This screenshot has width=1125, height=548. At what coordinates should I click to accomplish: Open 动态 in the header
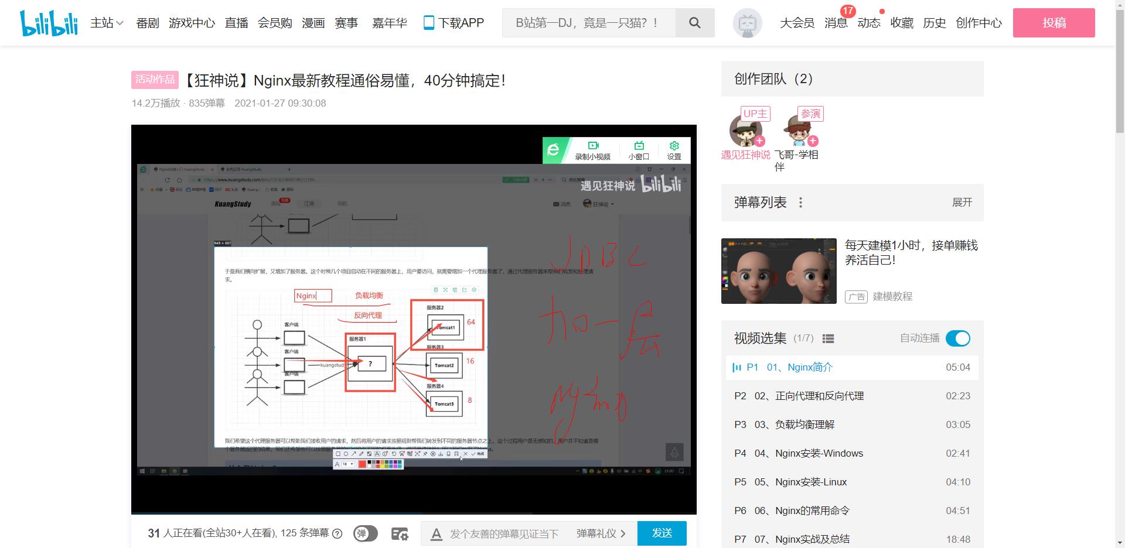click(869, 23)
